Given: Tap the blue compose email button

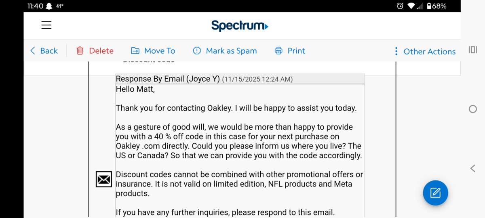Looking at the screenshot, I should click(435, 193).
